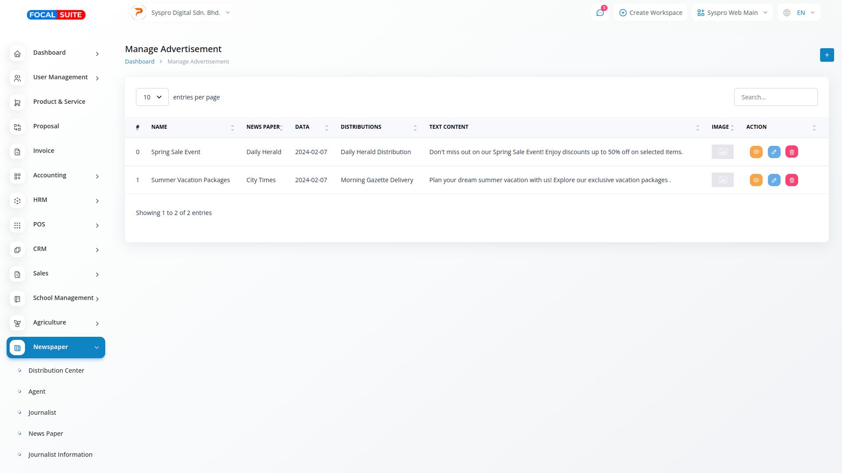Open the entries per page dropdown

pyautogui.click(x=152, y=97)
